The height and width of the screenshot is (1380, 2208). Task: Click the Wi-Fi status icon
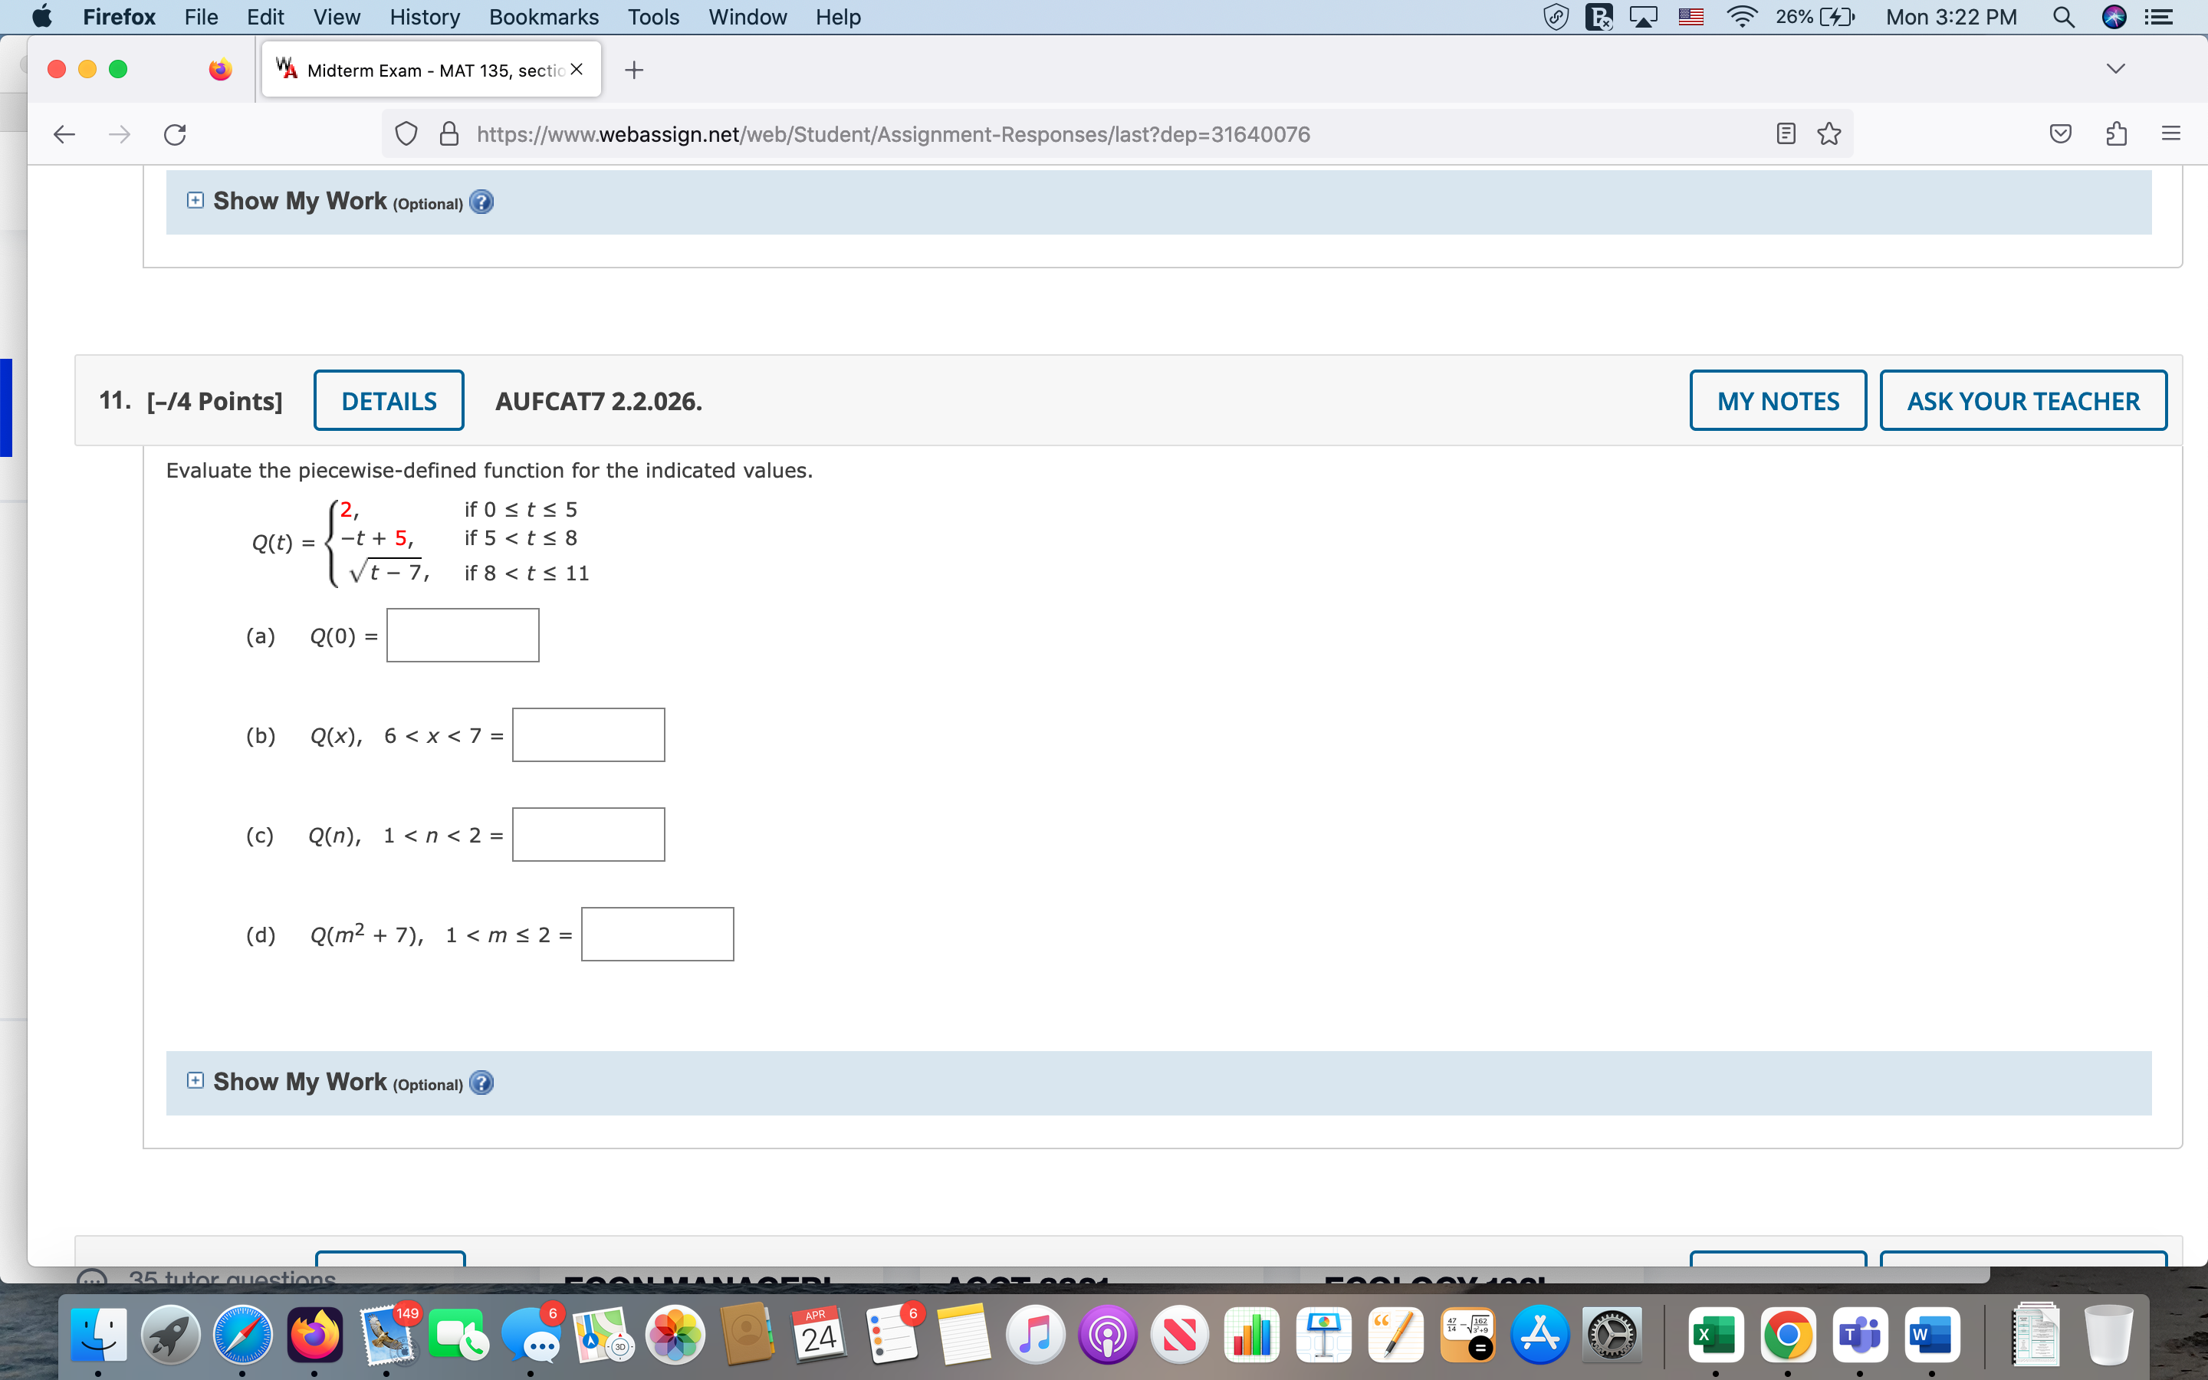coord(1741,16)
